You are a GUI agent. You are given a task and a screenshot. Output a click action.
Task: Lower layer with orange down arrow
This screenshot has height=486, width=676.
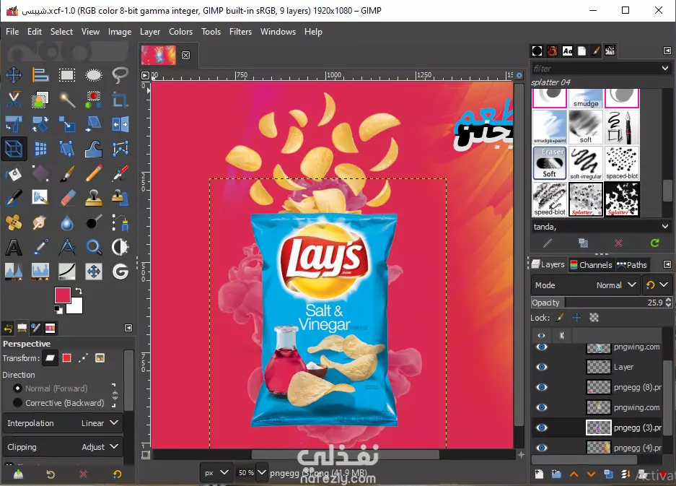(591, 474)
